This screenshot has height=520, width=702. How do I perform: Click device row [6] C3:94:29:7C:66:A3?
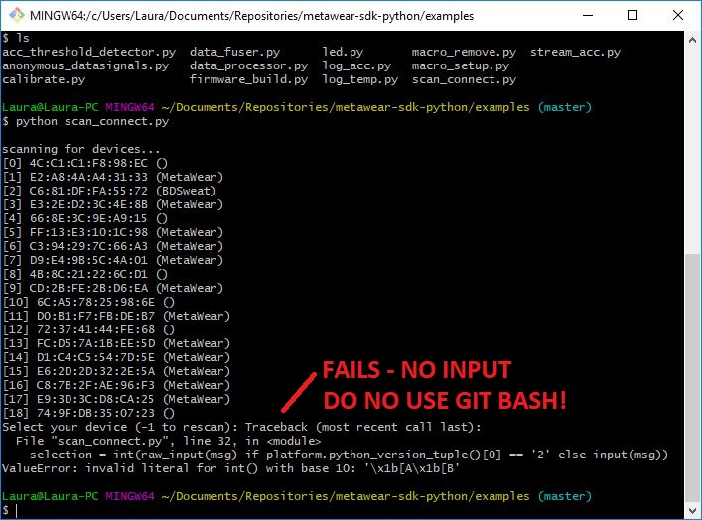113,246
